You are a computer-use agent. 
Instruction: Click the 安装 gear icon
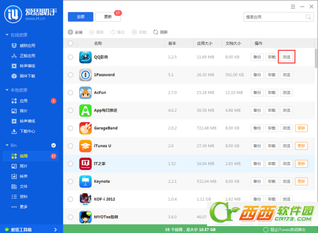click(71, 32)
